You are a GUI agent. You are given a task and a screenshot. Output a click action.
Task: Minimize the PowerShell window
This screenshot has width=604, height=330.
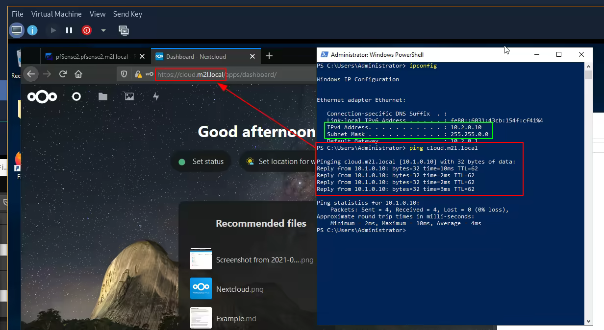pos(536,54)
